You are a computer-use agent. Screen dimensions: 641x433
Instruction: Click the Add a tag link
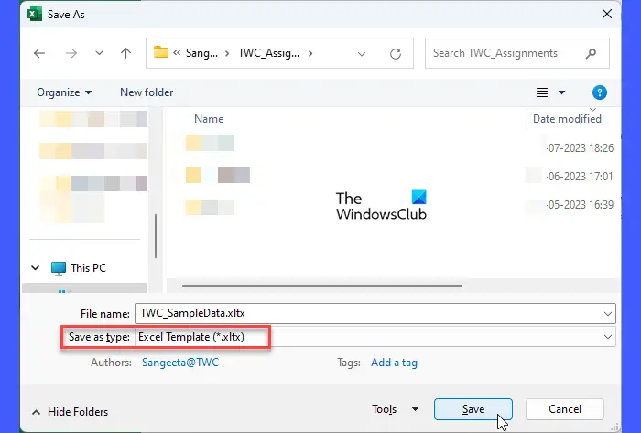pos(394,363)
